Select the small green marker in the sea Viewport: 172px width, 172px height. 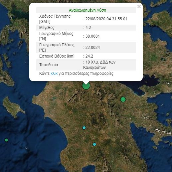pos(6,140)
